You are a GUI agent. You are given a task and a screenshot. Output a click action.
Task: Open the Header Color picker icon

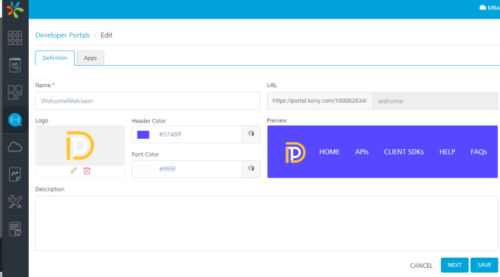(x=251, y=134)
